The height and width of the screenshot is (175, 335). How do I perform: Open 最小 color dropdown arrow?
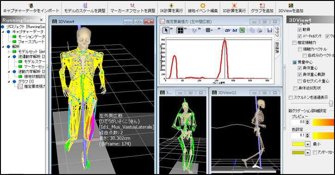307,145
